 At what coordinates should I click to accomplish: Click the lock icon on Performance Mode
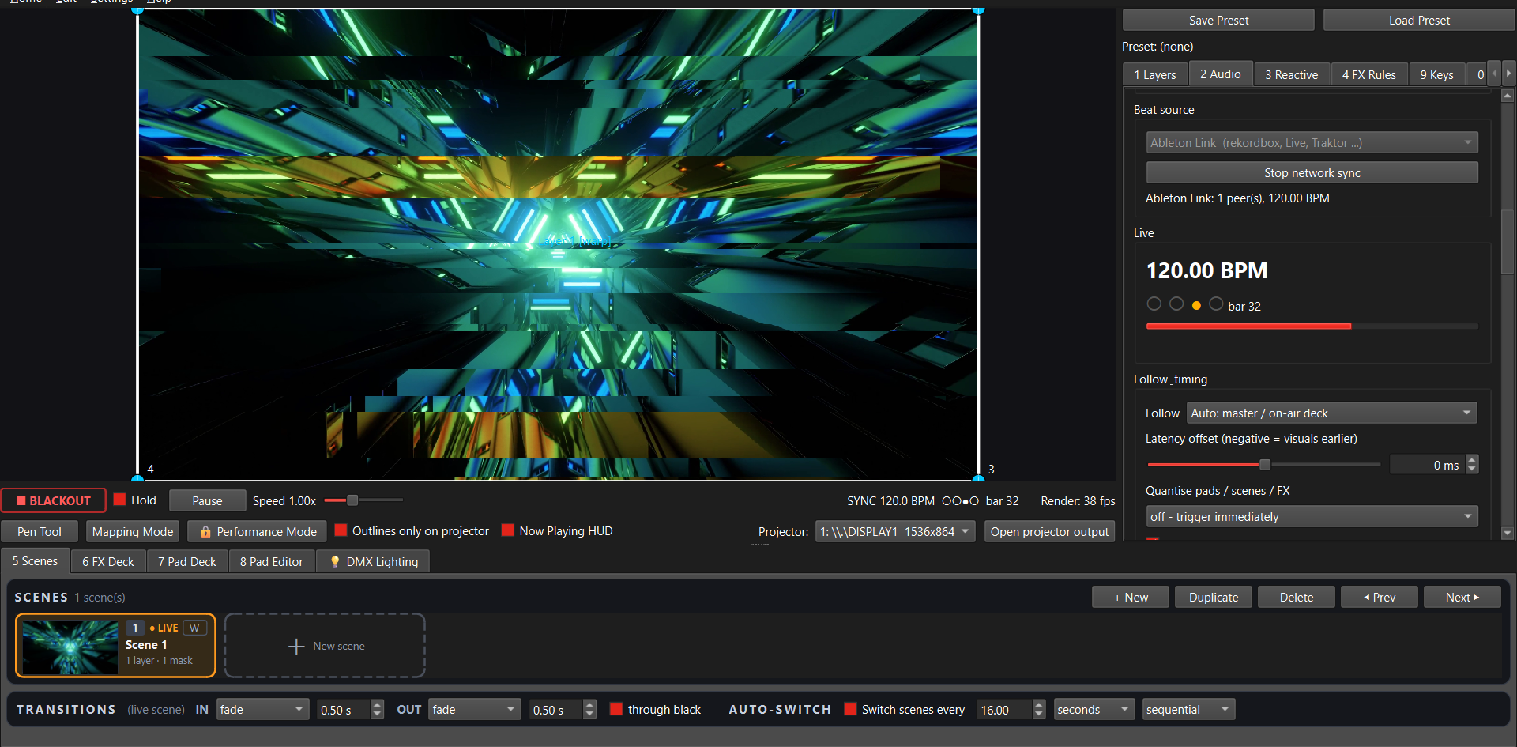coord(205,532)
